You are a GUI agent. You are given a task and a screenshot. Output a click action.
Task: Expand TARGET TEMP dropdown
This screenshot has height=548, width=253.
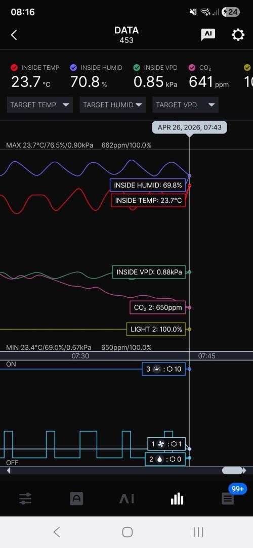pyautogui.click(x=39, y=105)
